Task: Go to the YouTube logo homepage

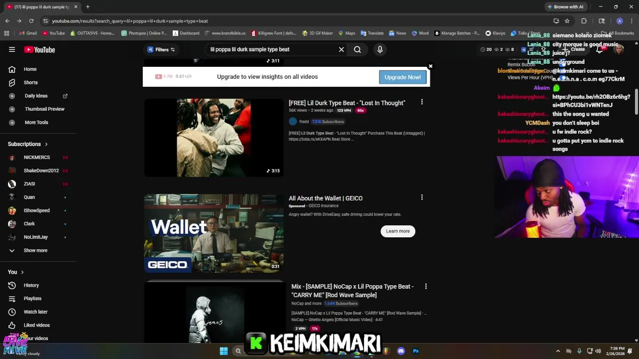Action: 39,49
